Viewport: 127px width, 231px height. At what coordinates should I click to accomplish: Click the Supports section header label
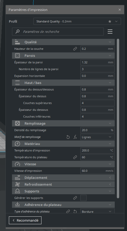[32, 191]
